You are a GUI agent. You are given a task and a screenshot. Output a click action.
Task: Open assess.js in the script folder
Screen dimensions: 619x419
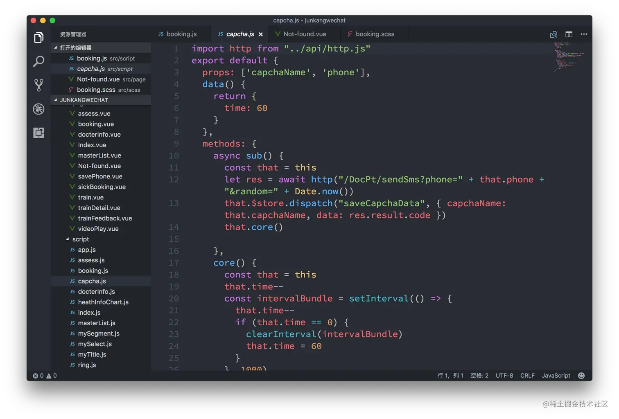point(101,260)
